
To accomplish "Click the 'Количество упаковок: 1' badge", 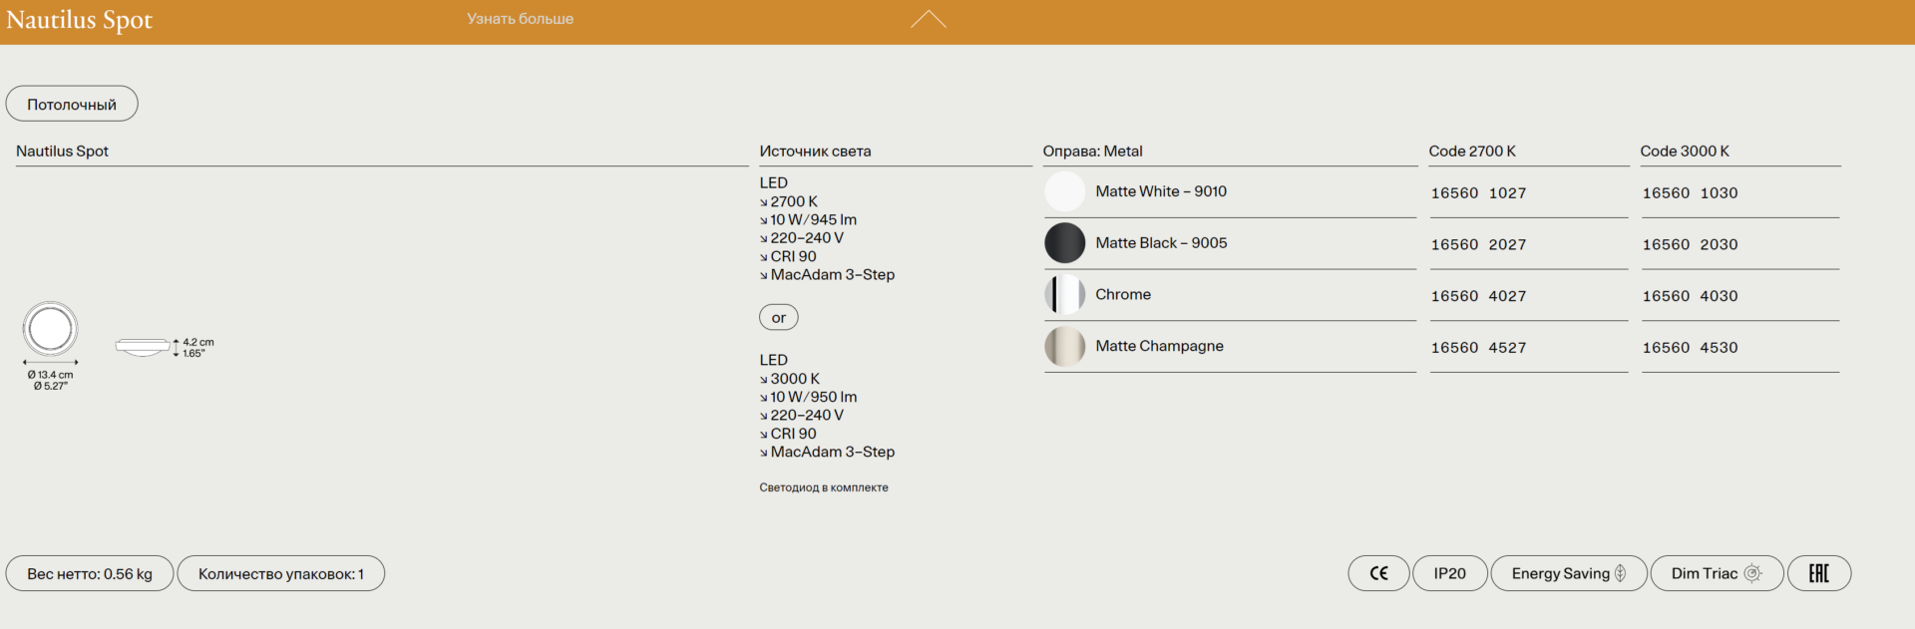I will pos(281,573).
